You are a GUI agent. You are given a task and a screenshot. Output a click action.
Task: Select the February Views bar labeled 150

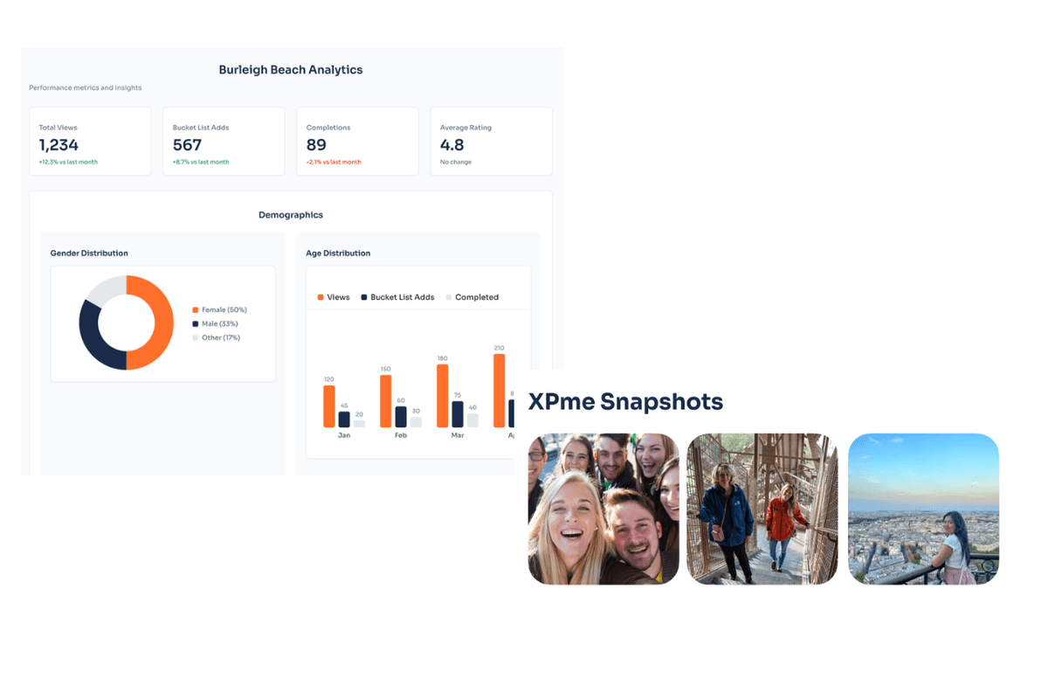[x=385, y=401]
